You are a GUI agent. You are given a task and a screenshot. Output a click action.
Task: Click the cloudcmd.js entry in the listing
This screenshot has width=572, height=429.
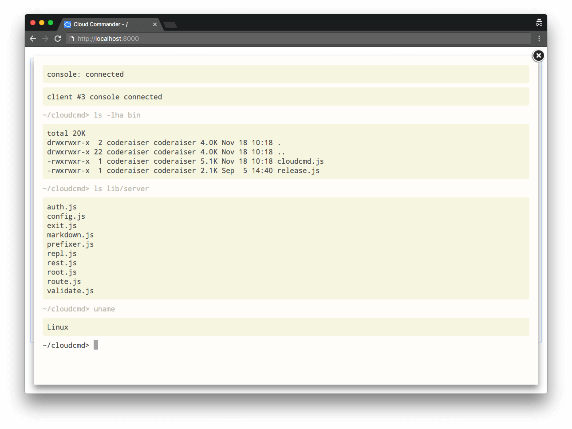[300, 161]
